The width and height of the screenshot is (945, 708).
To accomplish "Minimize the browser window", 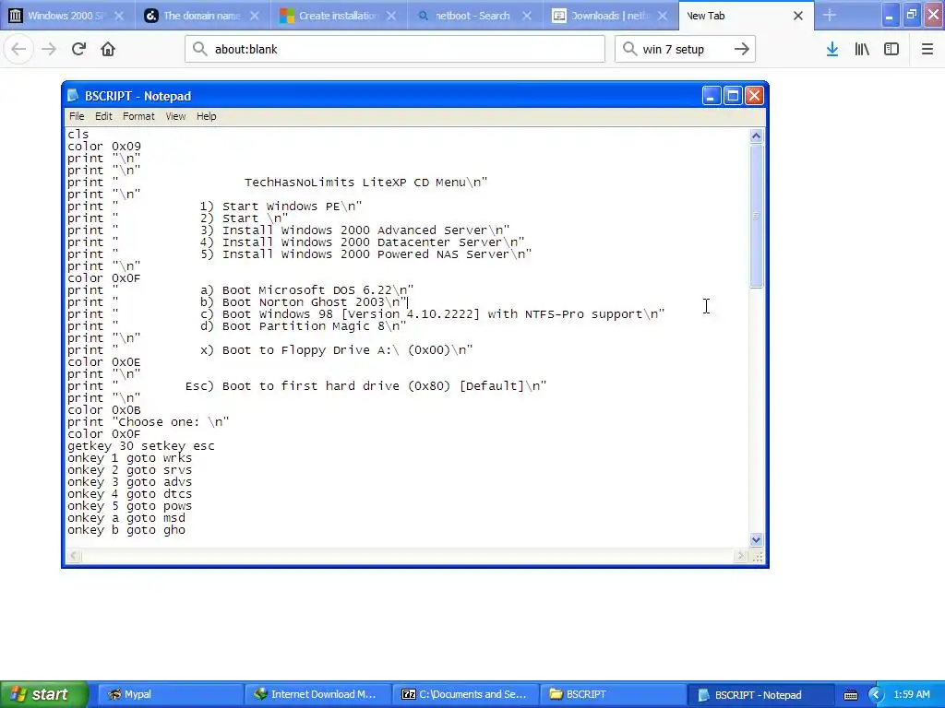I will [x=889, y=17].
